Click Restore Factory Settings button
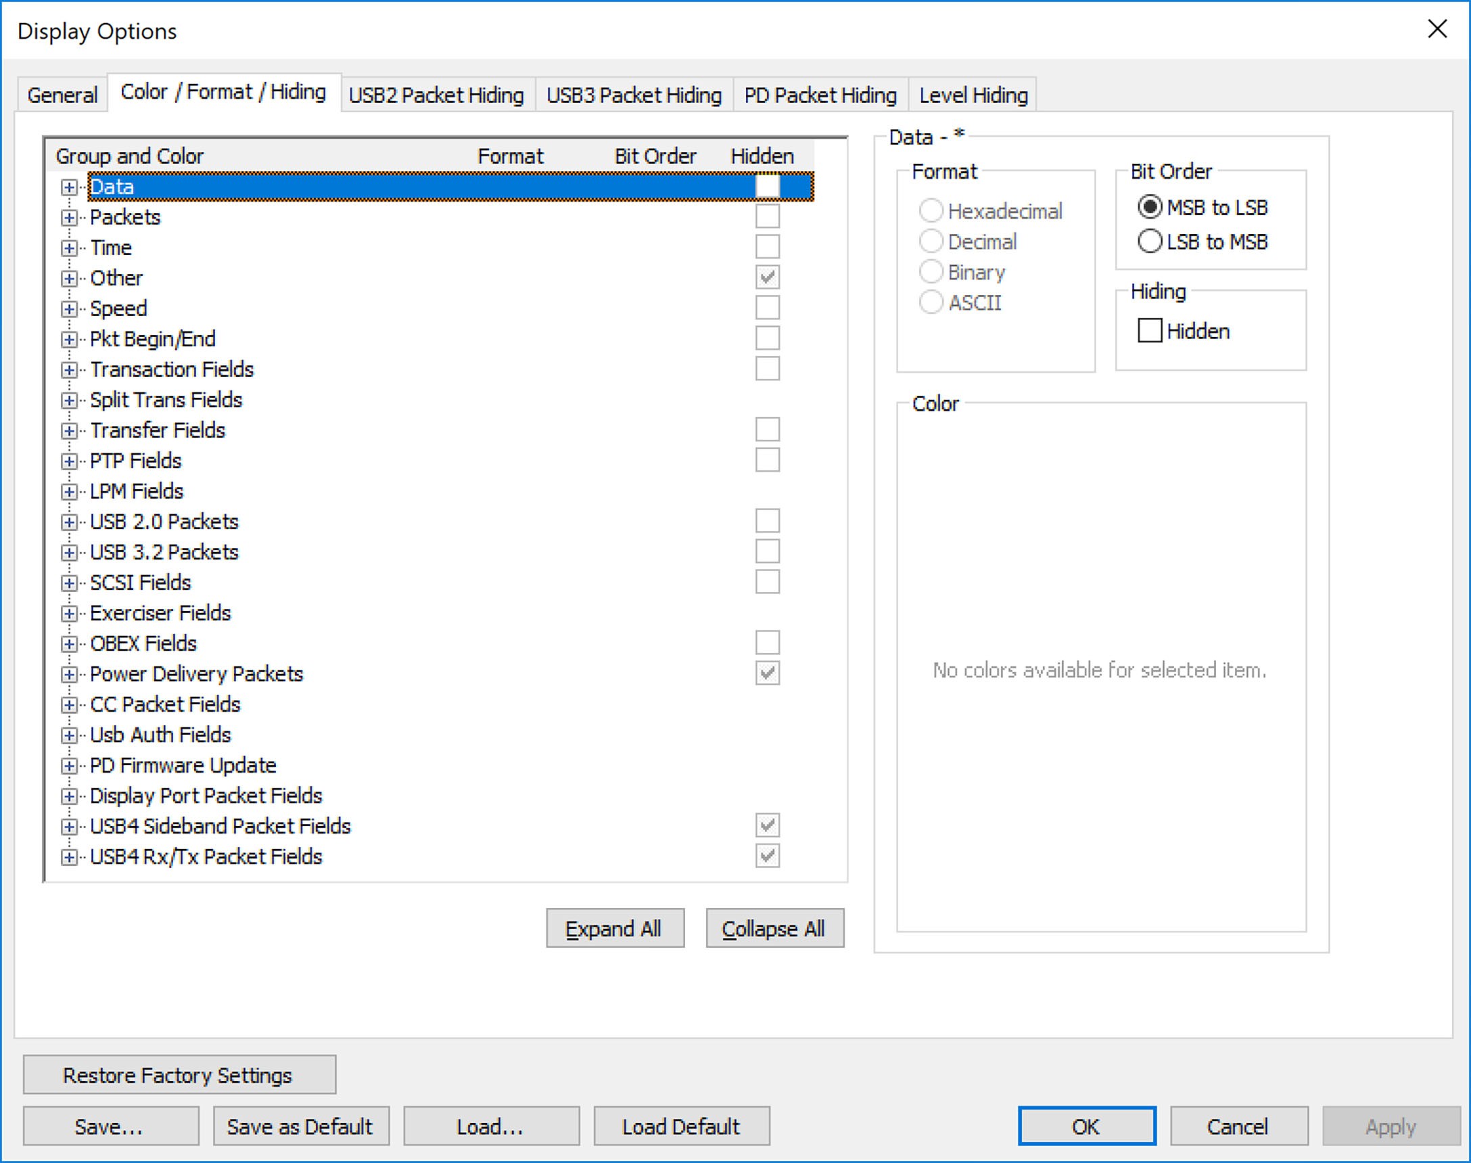 [179, 1074]
